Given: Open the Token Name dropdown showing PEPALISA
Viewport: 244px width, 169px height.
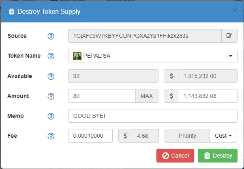Looking at the screenshot, I should [153, 56].
